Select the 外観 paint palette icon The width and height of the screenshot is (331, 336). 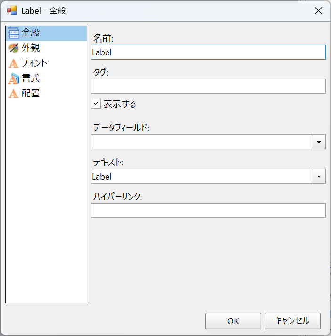click(14, 48)
